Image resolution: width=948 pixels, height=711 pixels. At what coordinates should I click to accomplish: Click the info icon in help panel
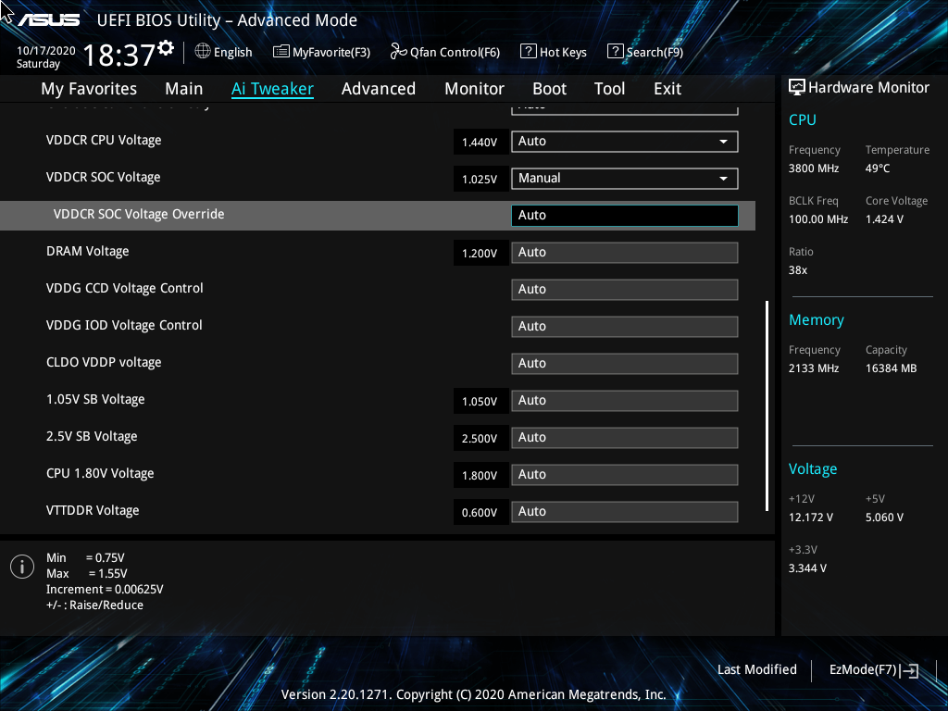point(22,567)
